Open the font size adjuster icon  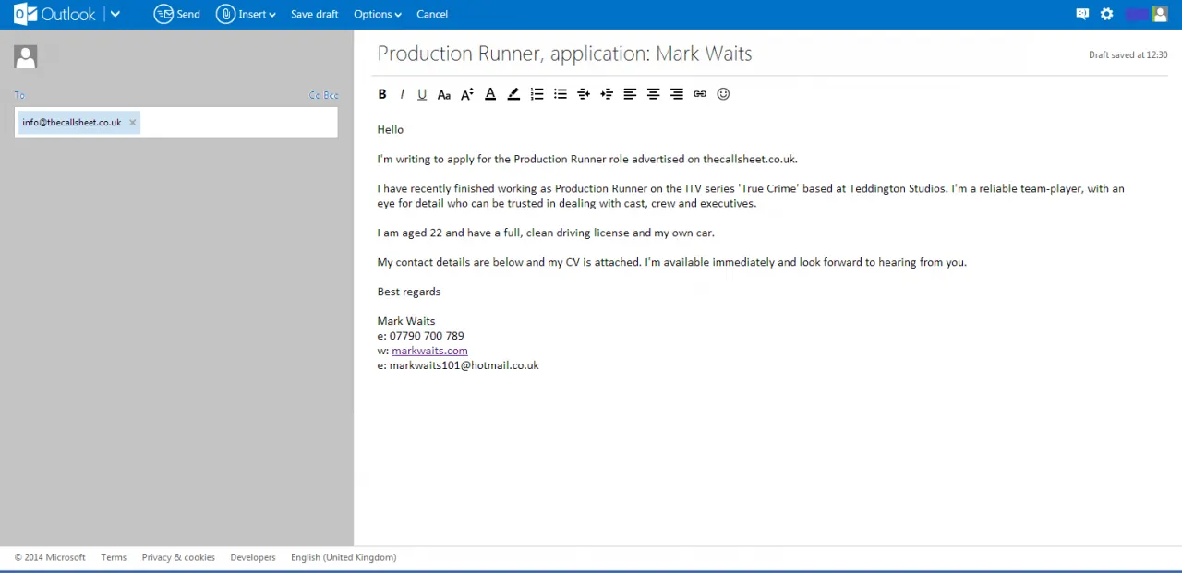click(466, 93)
